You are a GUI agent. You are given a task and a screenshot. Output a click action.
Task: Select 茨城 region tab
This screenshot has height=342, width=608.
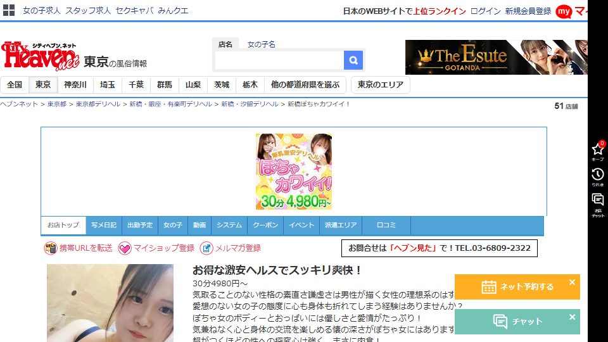pyautogui.click(x=222, y=84)
